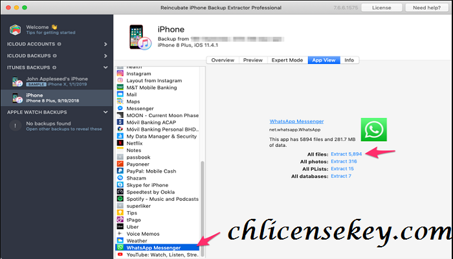Screen dimensions: 453x259
Task: Select the App View tab
Action: [324, 60]
